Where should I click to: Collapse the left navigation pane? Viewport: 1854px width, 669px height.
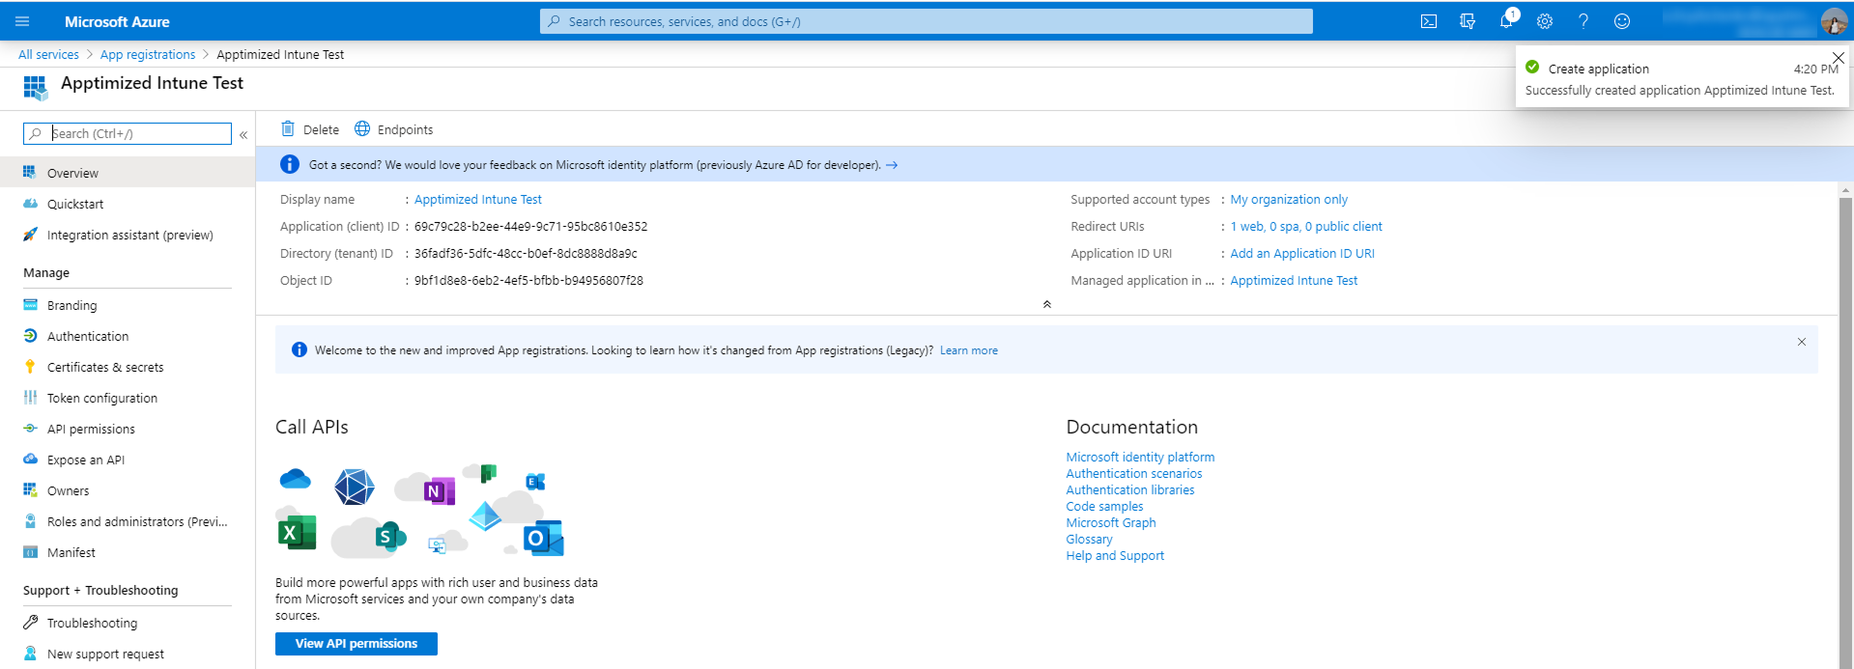point(243,134)
